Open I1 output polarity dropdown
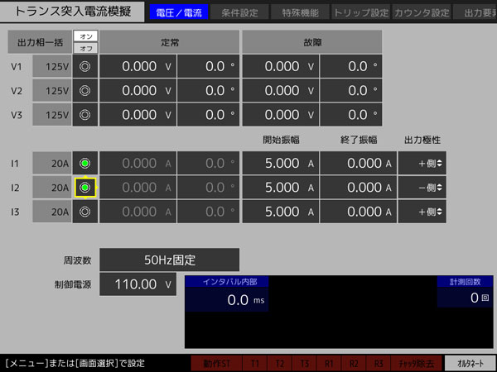Screen dimensions: 497x372 422,164
